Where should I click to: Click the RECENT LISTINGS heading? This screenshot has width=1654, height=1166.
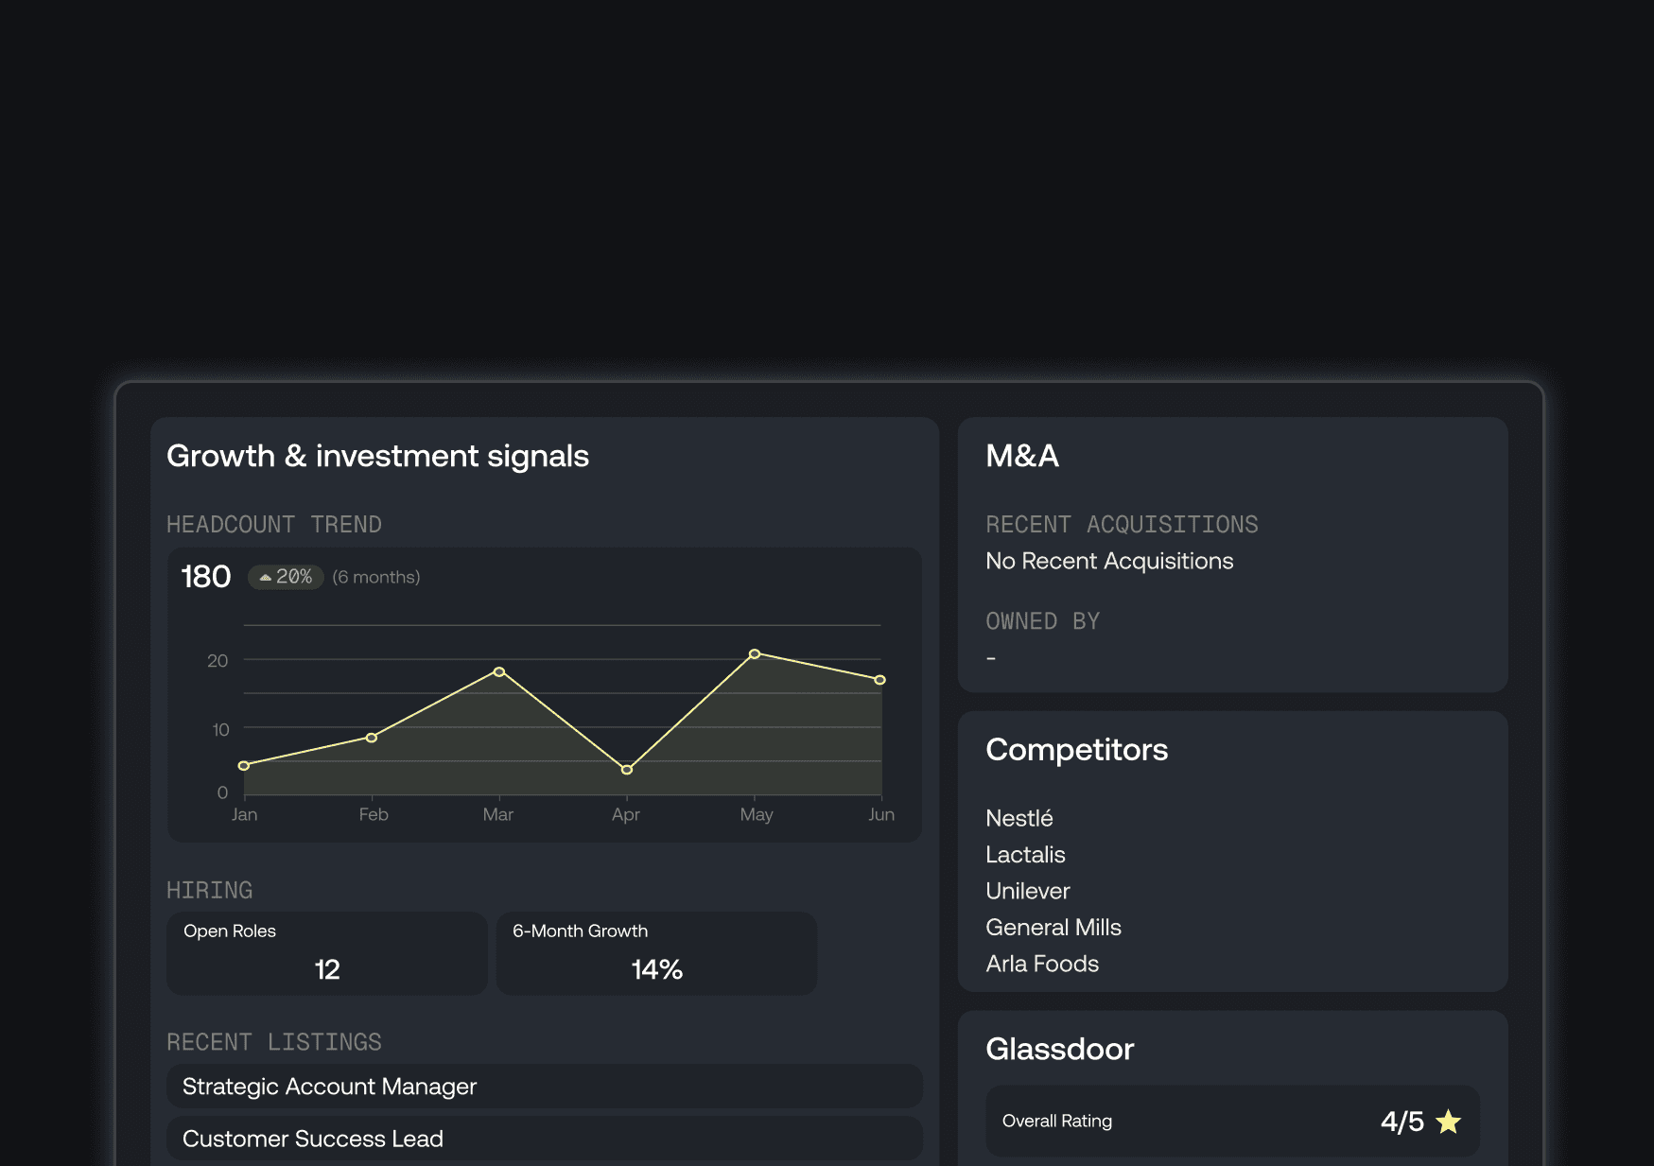pos(274,1042)
